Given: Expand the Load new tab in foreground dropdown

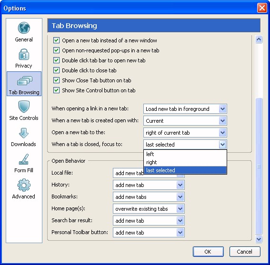Looking at the screenshot, I should (185, 109).
